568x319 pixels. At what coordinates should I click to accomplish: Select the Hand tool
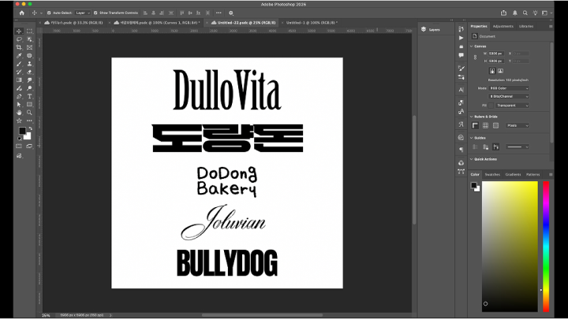pos(19,113)
